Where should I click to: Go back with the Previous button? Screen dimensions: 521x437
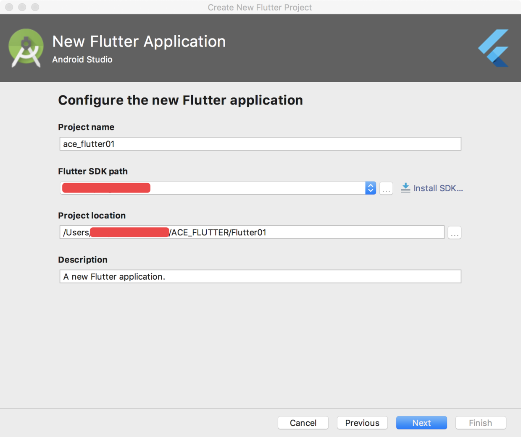click(x=362, y=423)
